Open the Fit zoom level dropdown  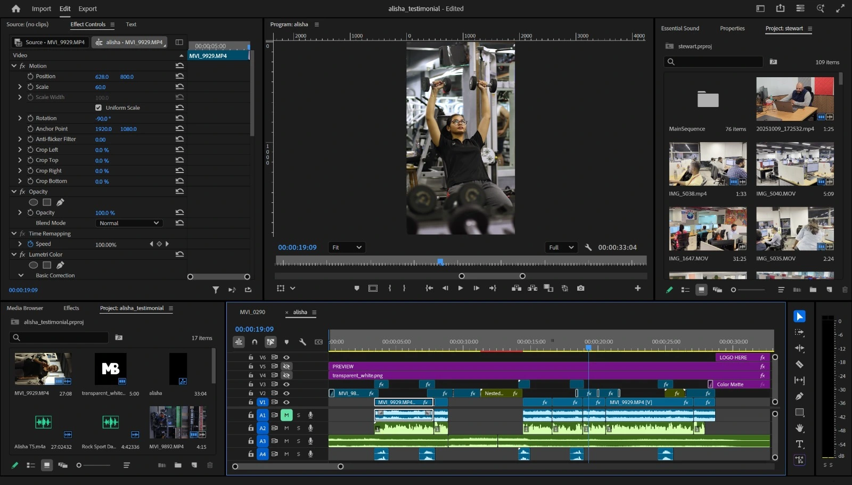point(347,248)
